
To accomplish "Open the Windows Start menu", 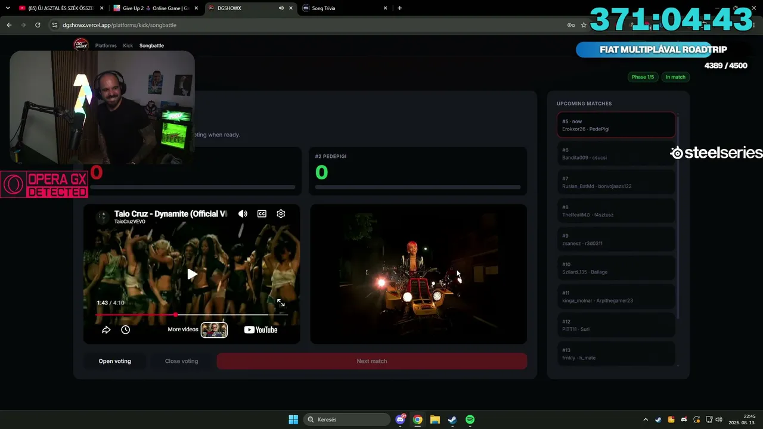I will coord(293,419).
